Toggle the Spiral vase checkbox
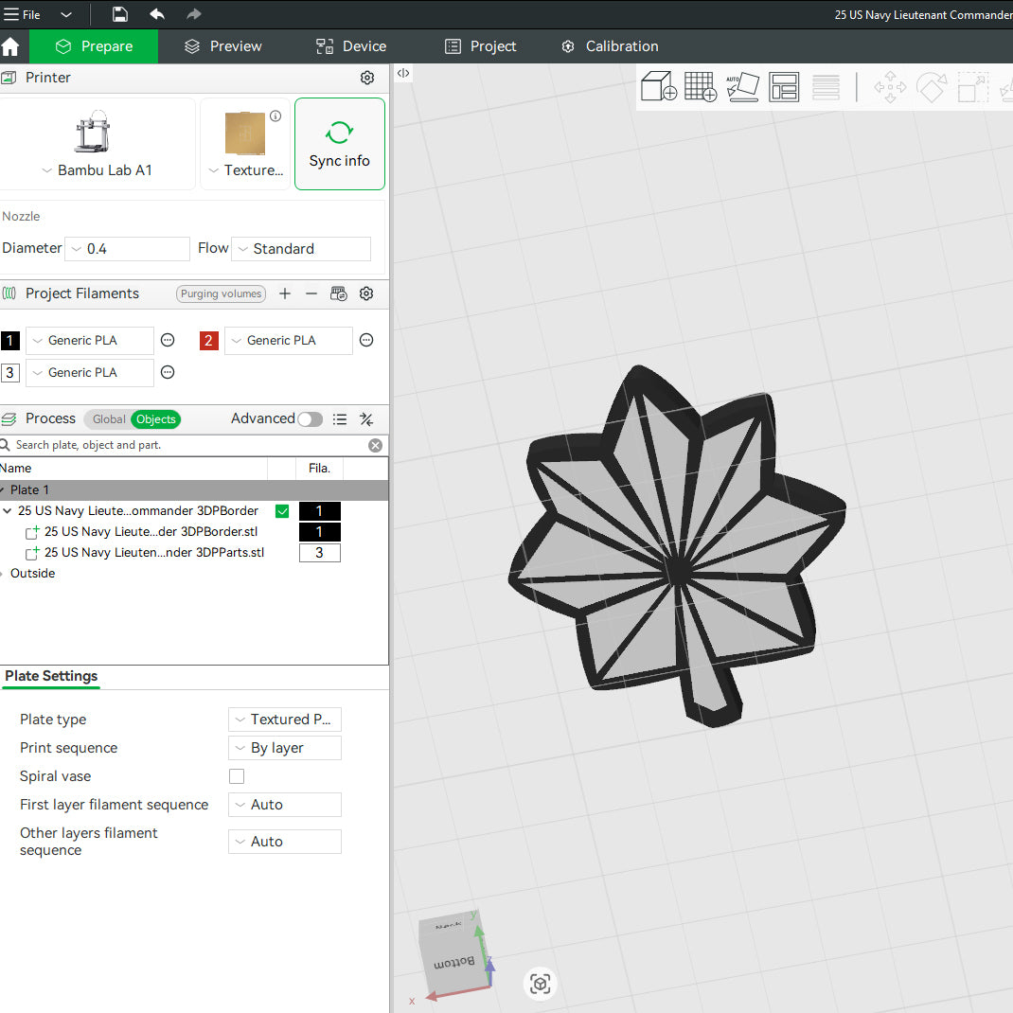The height and width of the screenshot is (1013, 1013). 237,776
